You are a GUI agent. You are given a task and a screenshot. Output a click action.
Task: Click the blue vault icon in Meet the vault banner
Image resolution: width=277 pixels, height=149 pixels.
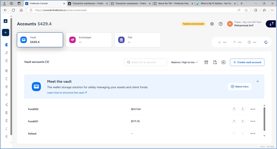36,87
